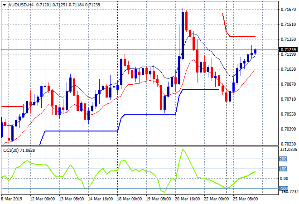Click the price axis label 0.71510
Viewport: 299px width, 204px height.
(x=288, y=24)
